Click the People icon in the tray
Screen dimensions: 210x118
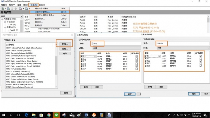(x=169, y=115)
